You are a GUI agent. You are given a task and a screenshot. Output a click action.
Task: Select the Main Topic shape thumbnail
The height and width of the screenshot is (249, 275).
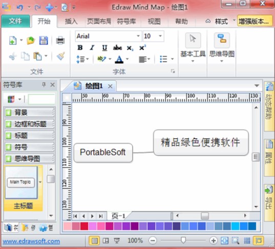point(21,182)
